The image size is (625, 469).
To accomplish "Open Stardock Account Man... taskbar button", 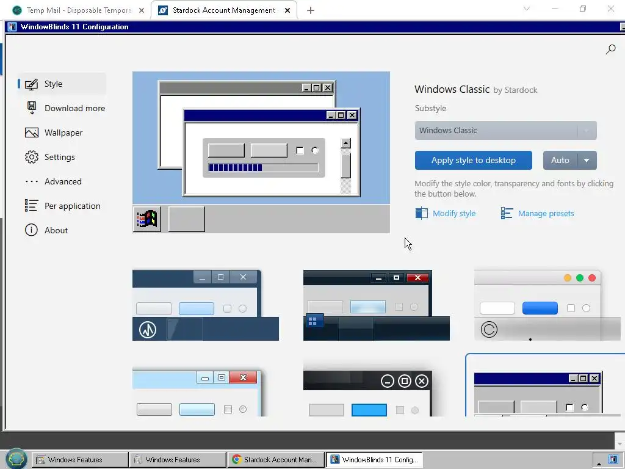I will [x=276, y=460].
